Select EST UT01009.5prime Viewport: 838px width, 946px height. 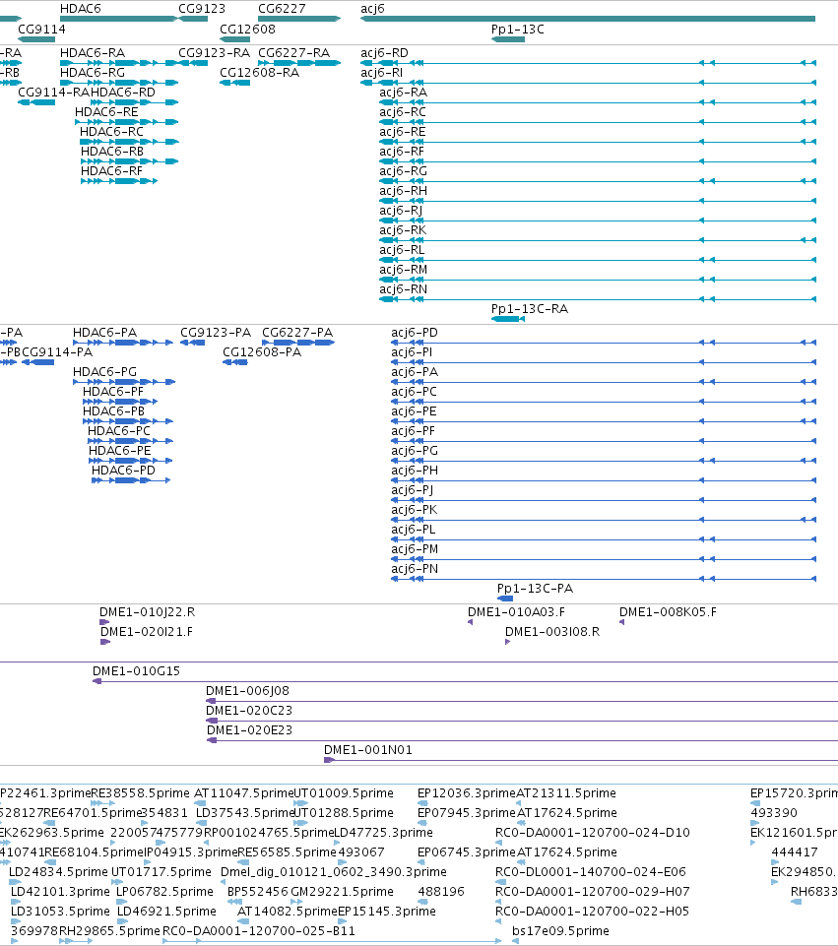point(344,792)
